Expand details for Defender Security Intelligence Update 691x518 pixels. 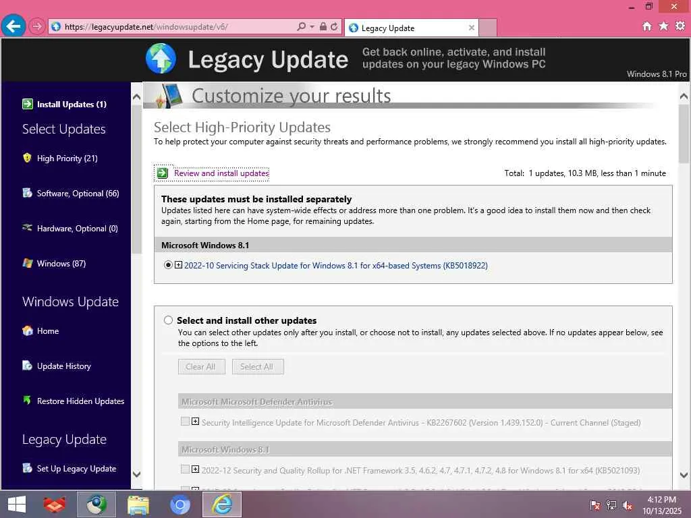tap(195, 422)
